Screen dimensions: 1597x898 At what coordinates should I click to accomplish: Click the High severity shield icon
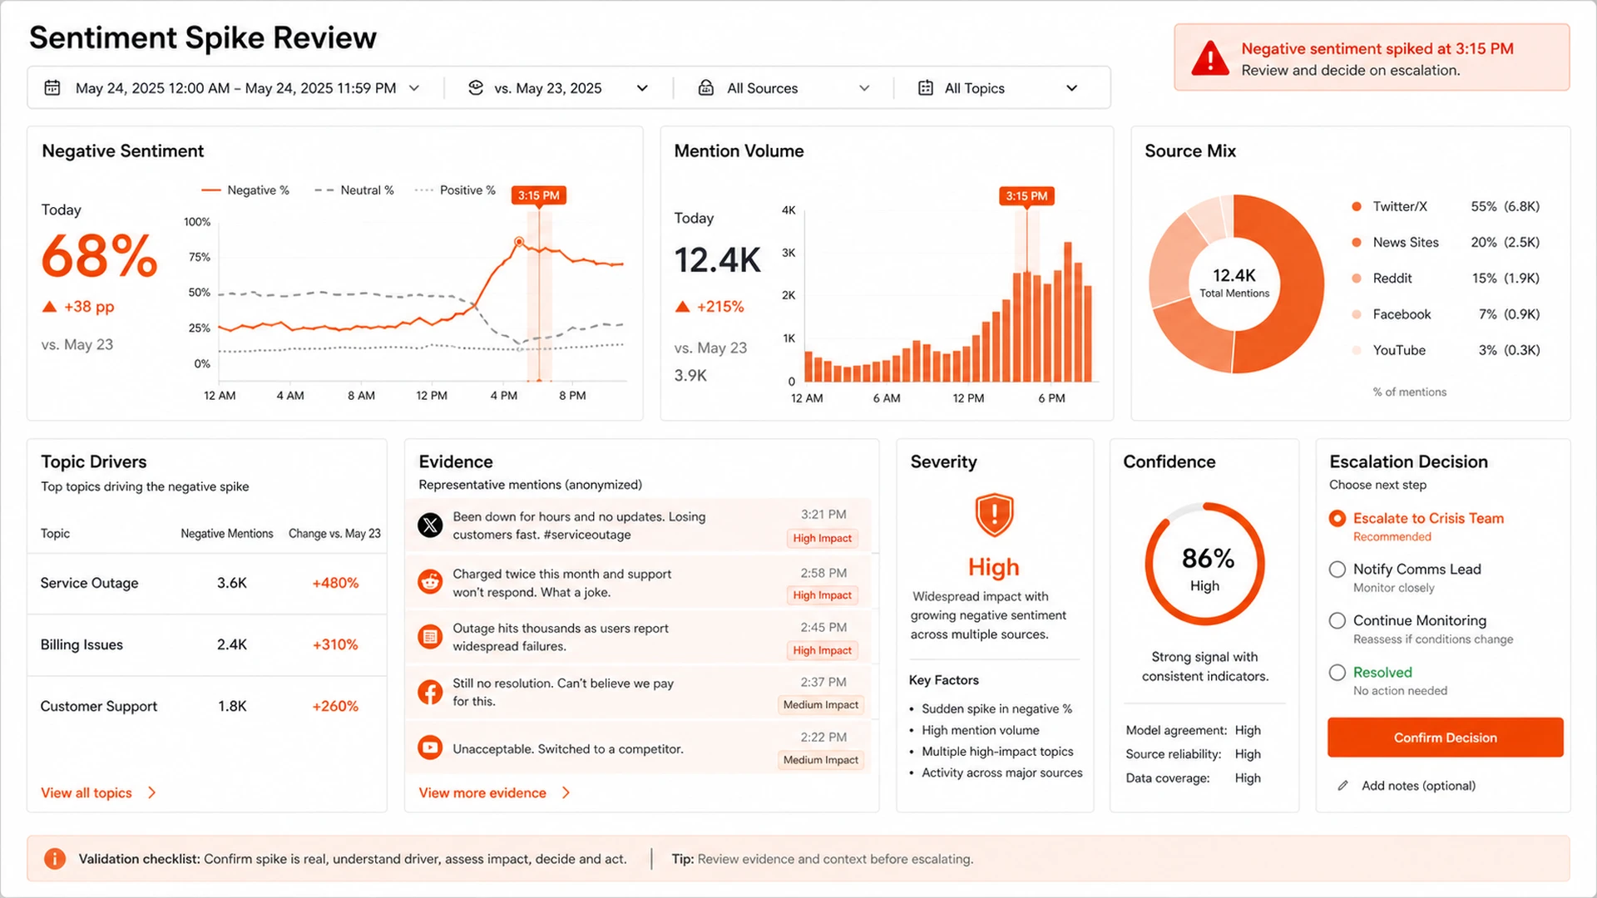point(994,516)
